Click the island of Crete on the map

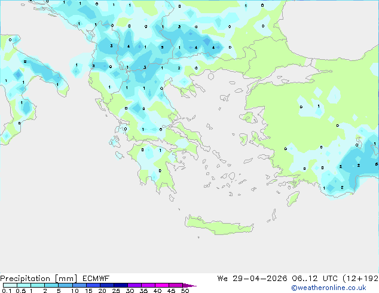219,225
